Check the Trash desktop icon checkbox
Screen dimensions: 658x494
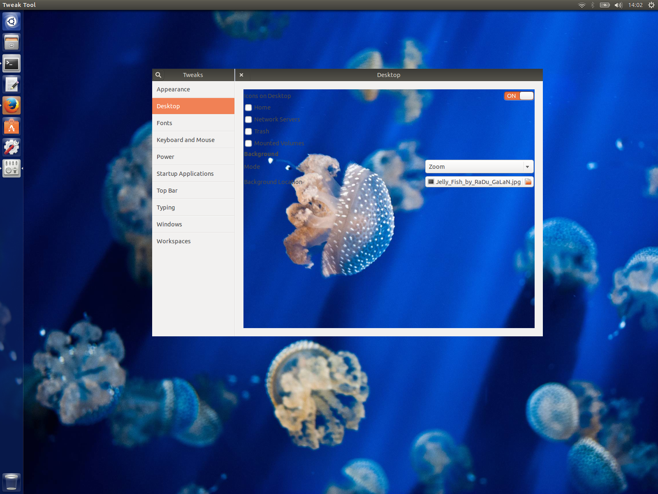[248, 131]
